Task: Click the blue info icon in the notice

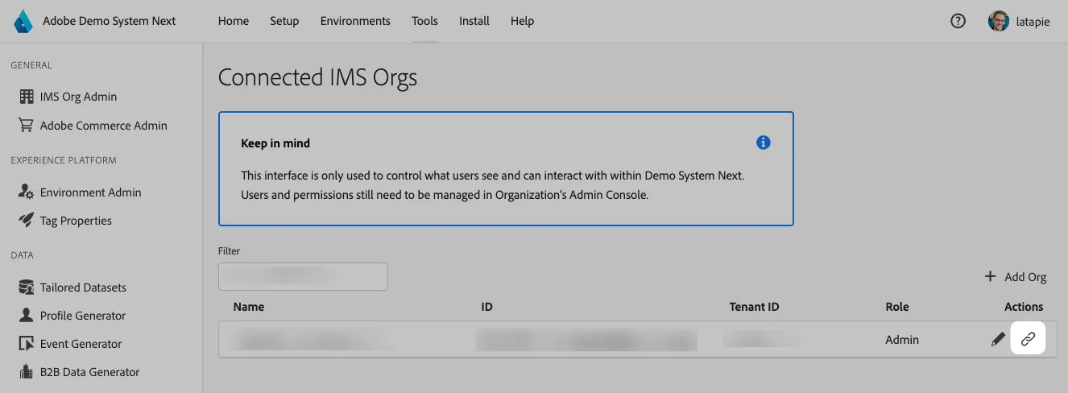Action: pyautogui.click(x=764, y=143)
